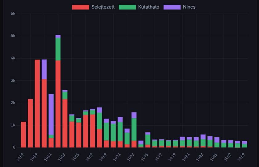
Task: Click the purple segment of the 1983 bar
Action: point(203,137)
